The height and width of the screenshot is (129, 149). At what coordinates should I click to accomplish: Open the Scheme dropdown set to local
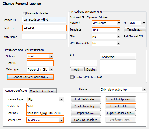tap(40, 56)
